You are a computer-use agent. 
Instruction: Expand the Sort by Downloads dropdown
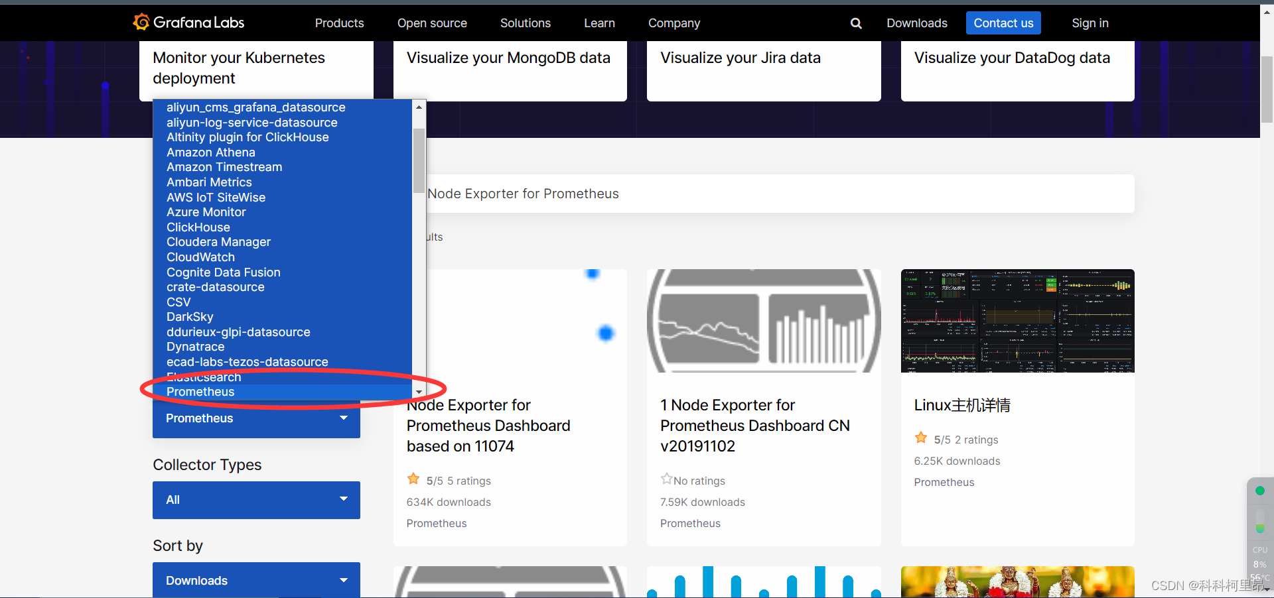tap(256, 580)
